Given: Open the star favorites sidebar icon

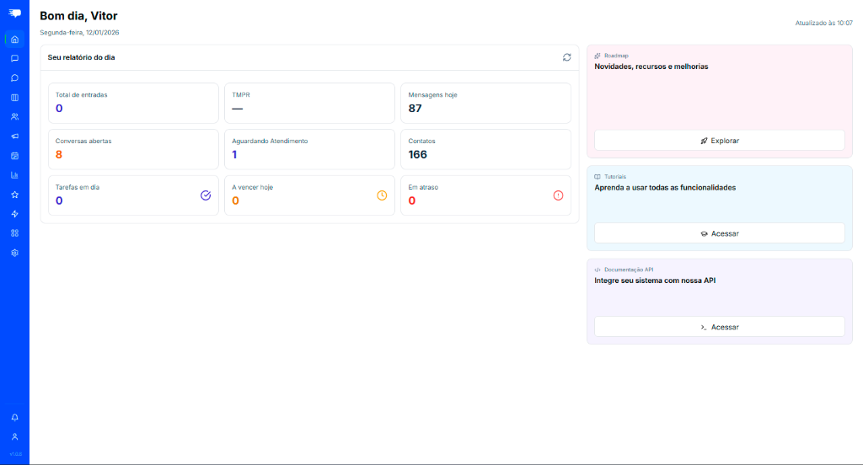Looking at the screenshot, I should pyautogui.click(x=15, y=195).
